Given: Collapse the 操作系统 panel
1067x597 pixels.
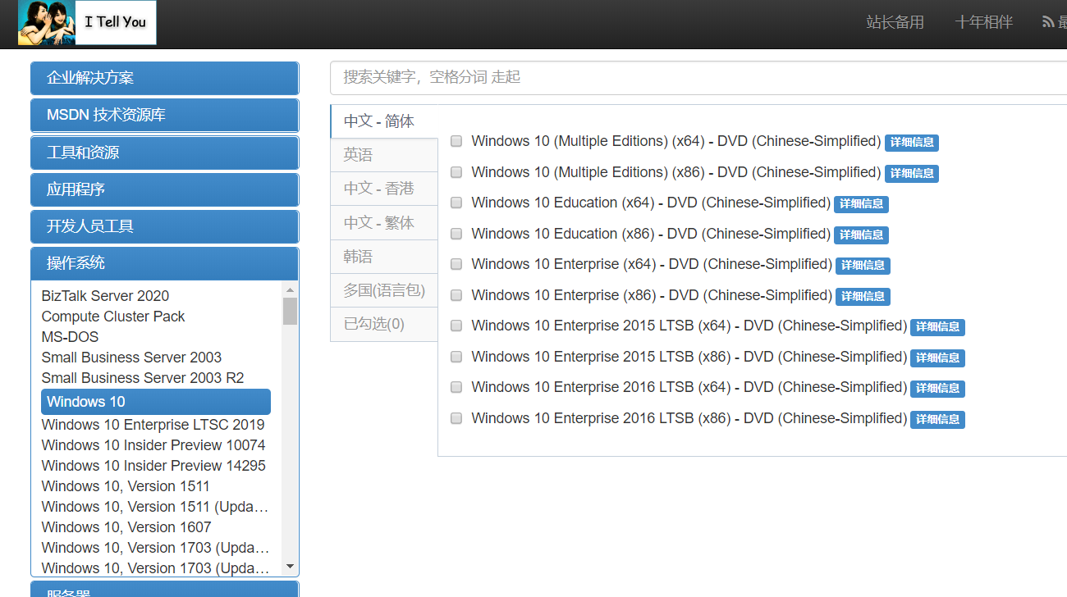Looking at the screenshot, I should pos(165,263).
